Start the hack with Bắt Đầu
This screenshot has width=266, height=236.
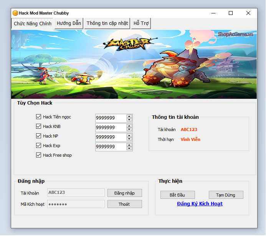(x=178, y=195)
